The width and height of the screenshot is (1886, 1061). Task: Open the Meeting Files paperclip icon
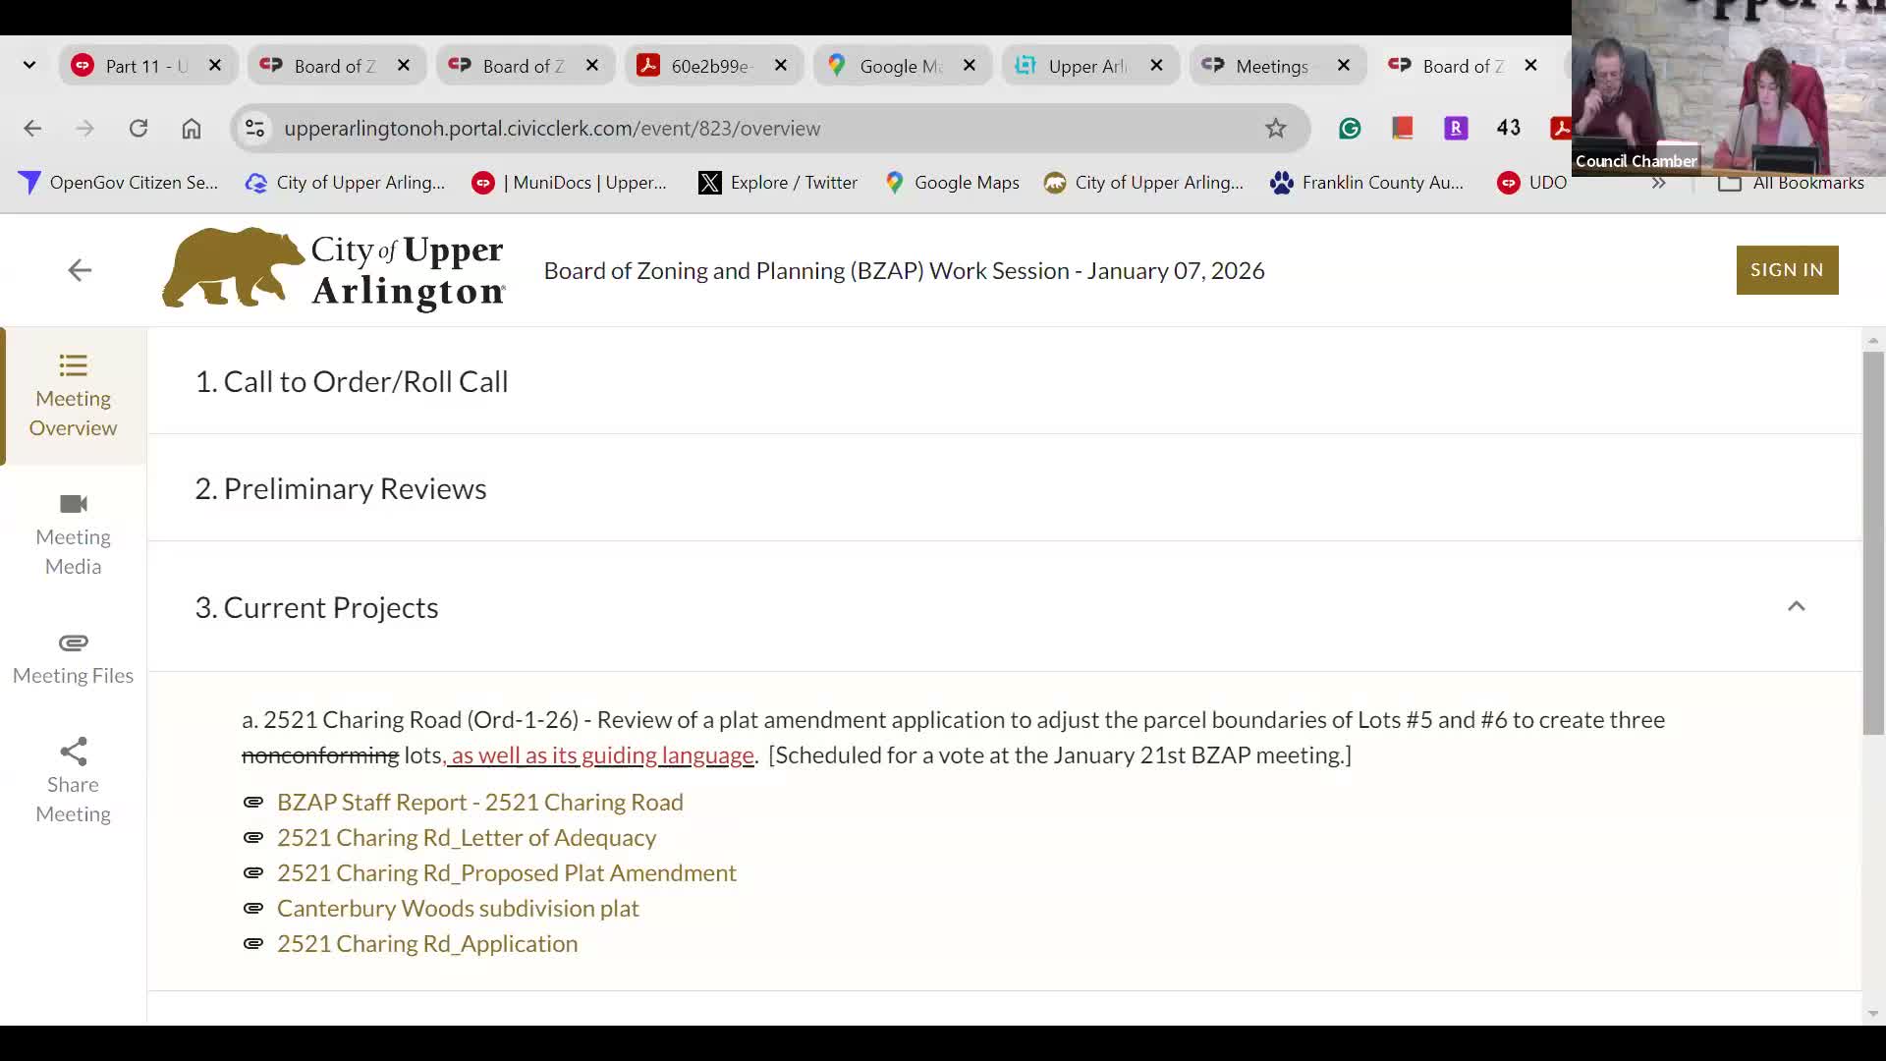coord(73,642)
